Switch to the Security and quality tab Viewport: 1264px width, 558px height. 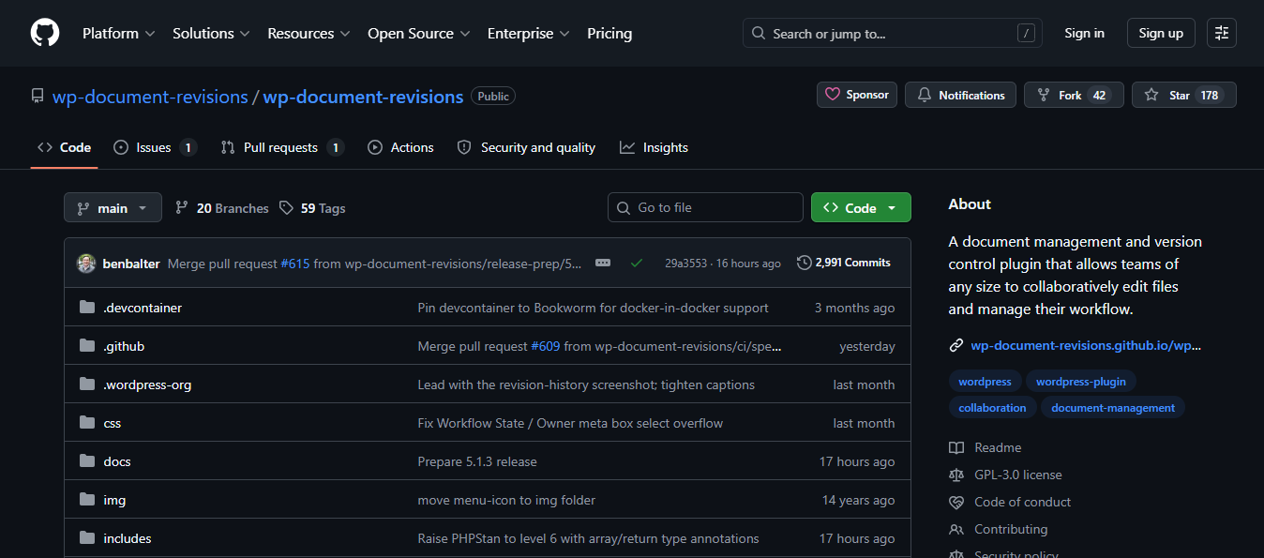tap(526, 147)
